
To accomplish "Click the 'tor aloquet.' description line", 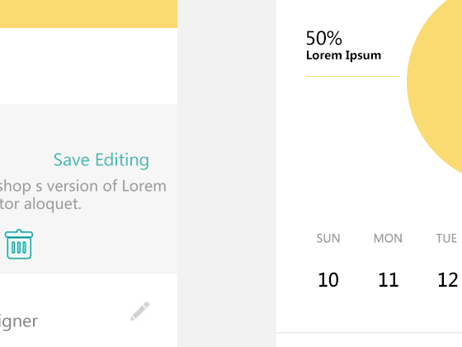I will tap(40, 204).
